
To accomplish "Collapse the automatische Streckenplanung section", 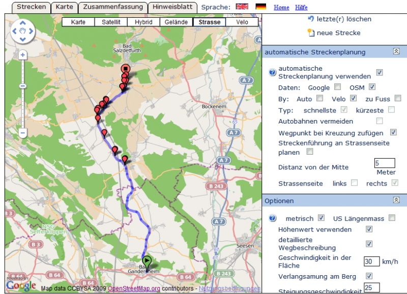I will coord(396,52).
